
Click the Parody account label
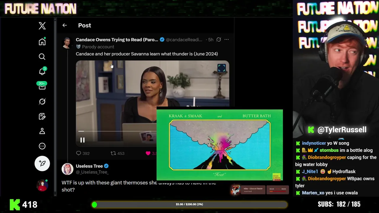point(98,47)
